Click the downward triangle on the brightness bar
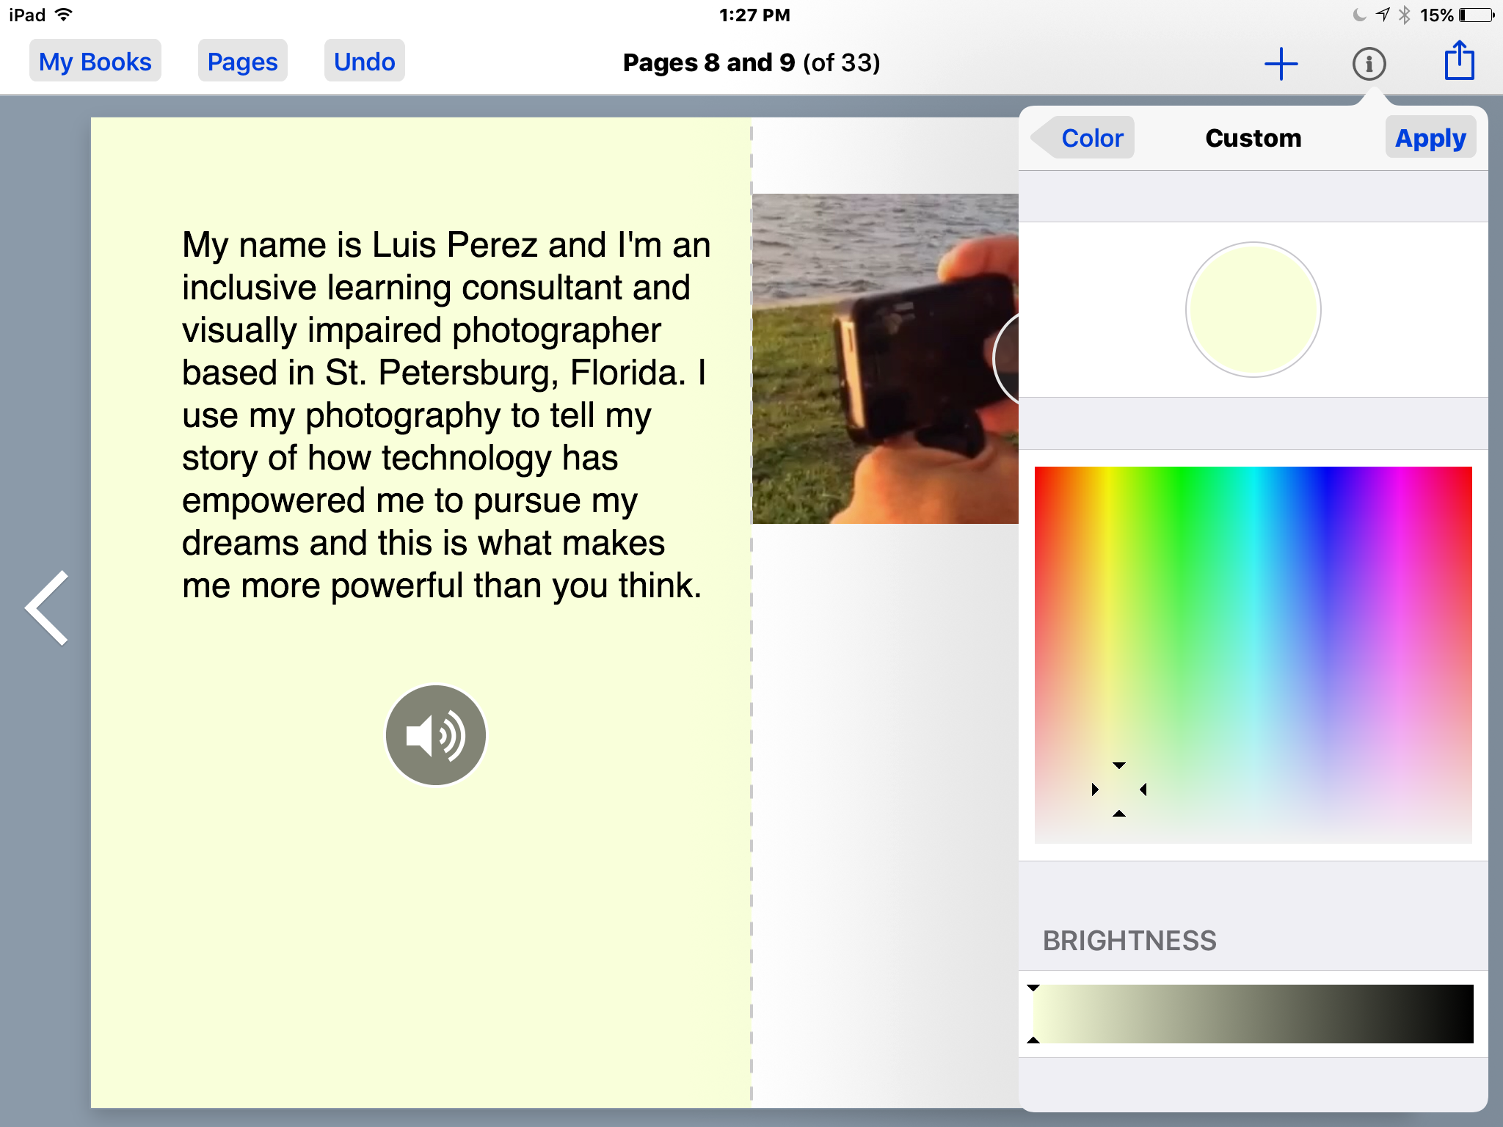 [1035, 988]
